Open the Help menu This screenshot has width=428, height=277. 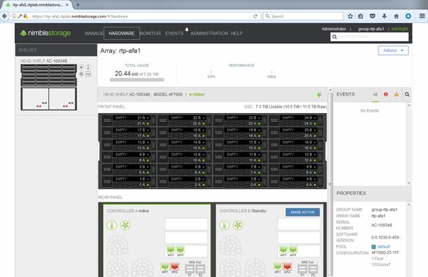click(x=236, y=33)
